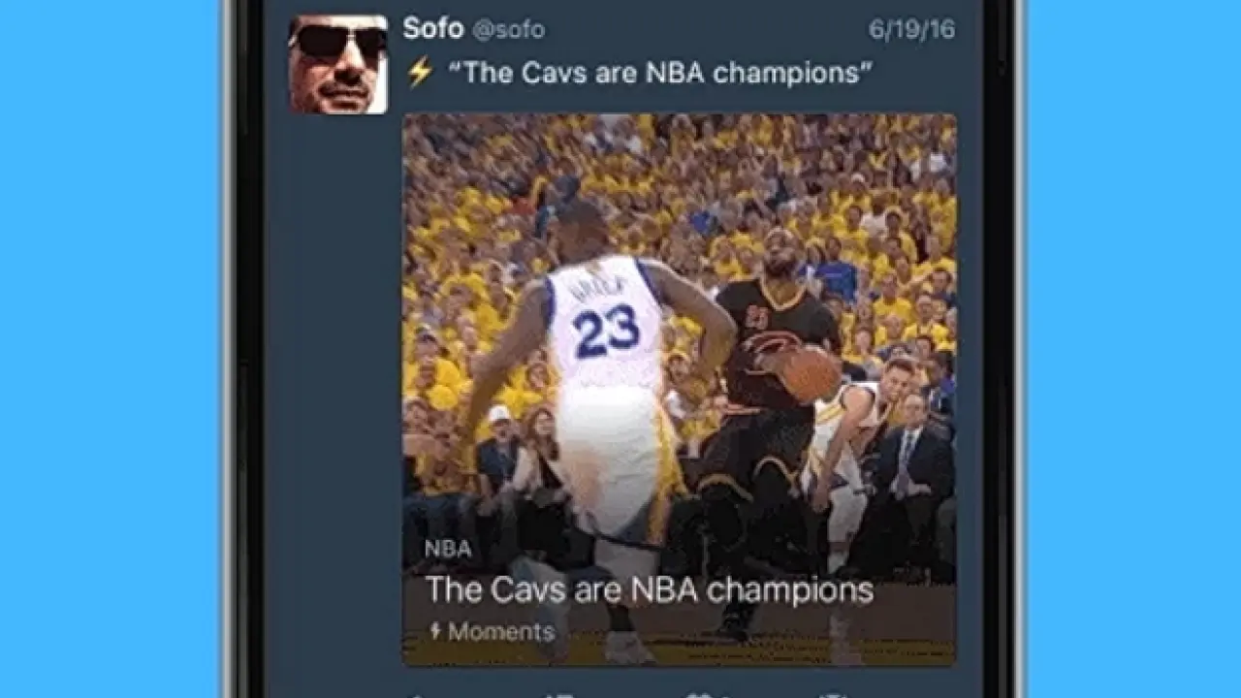Click the number 23 jersey in the photo
Screen dimensions: 1241x698
[x=605, y=332]
